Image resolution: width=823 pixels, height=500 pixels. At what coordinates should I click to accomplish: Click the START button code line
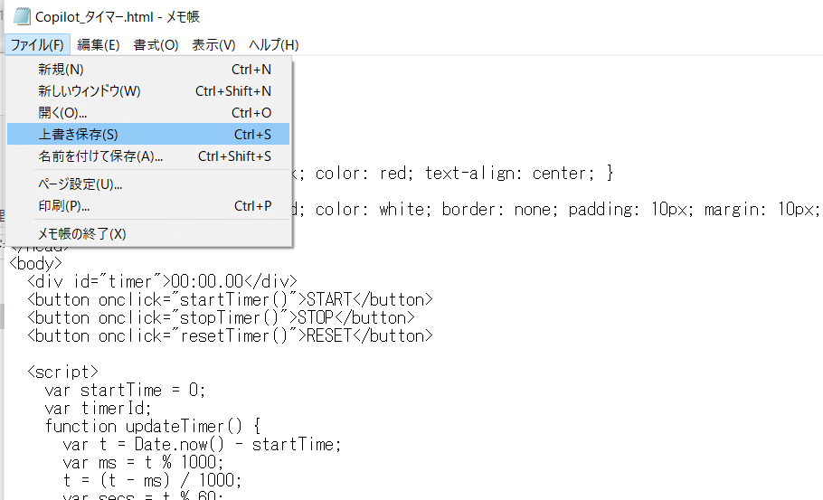[x=230, y=299]
